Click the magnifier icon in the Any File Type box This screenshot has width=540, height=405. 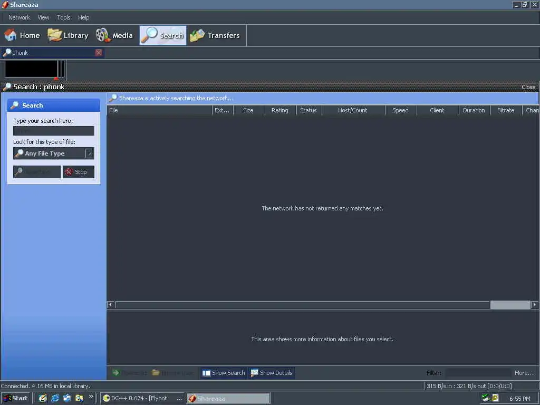coord(20,153)
